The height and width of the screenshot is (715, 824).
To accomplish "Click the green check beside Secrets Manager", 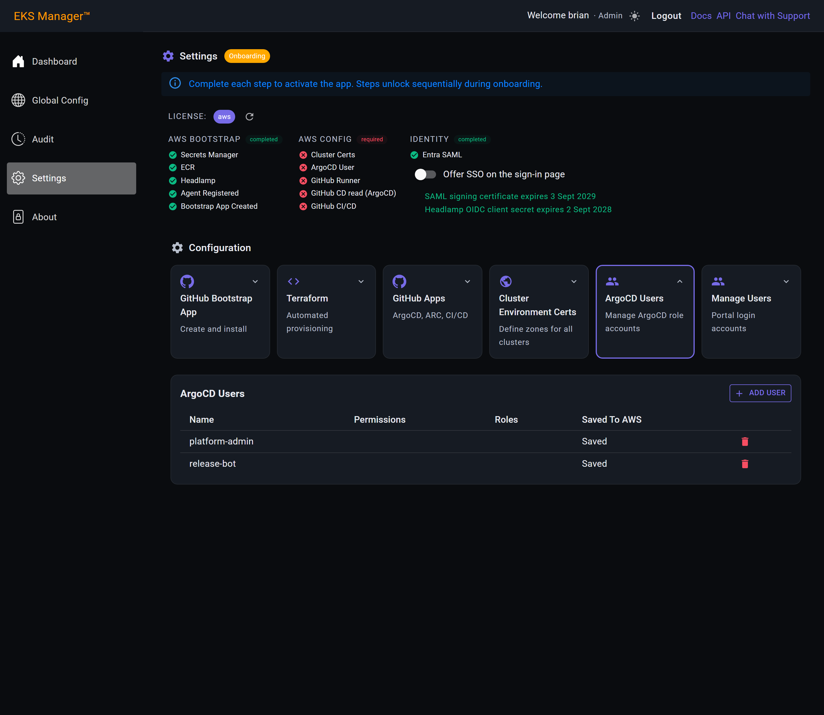I will click(173, 155).
